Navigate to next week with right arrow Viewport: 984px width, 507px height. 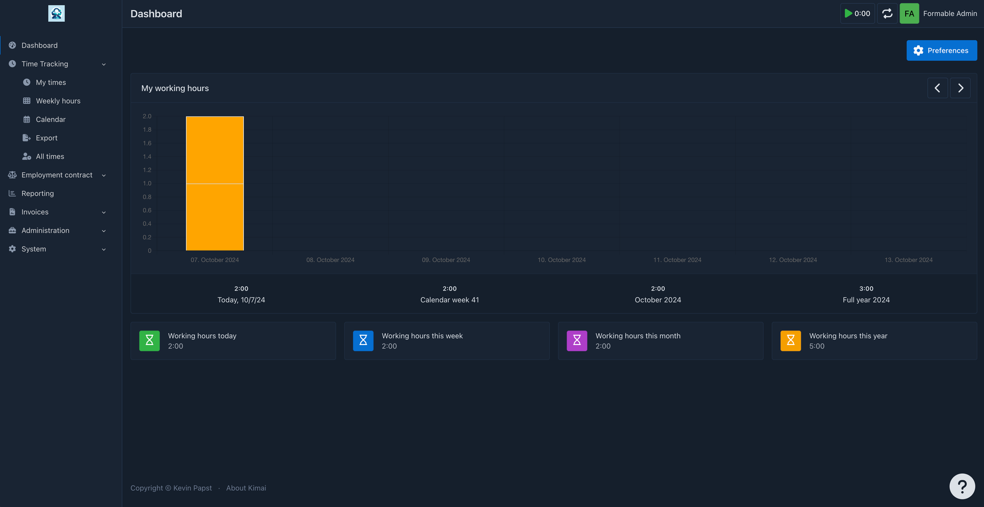960,88
